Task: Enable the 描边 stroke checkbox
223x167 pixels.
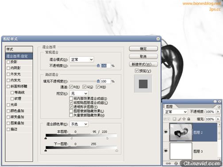Action: pos(8,129)
